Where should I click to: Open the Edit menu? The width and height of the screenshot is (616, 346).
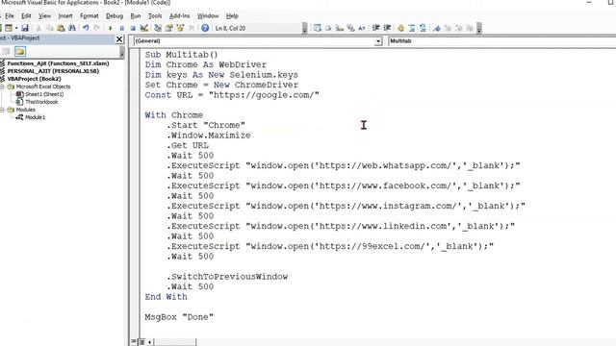pyautogui.click(x=26, y=16)
